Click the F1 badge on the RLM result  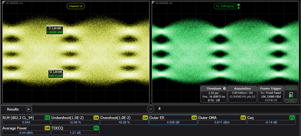pos(47,118)
